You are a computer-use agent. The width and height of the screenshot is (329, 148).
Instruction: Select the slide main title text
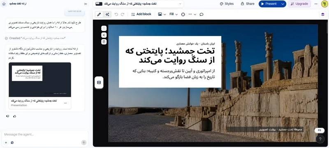tap(171, 56)
